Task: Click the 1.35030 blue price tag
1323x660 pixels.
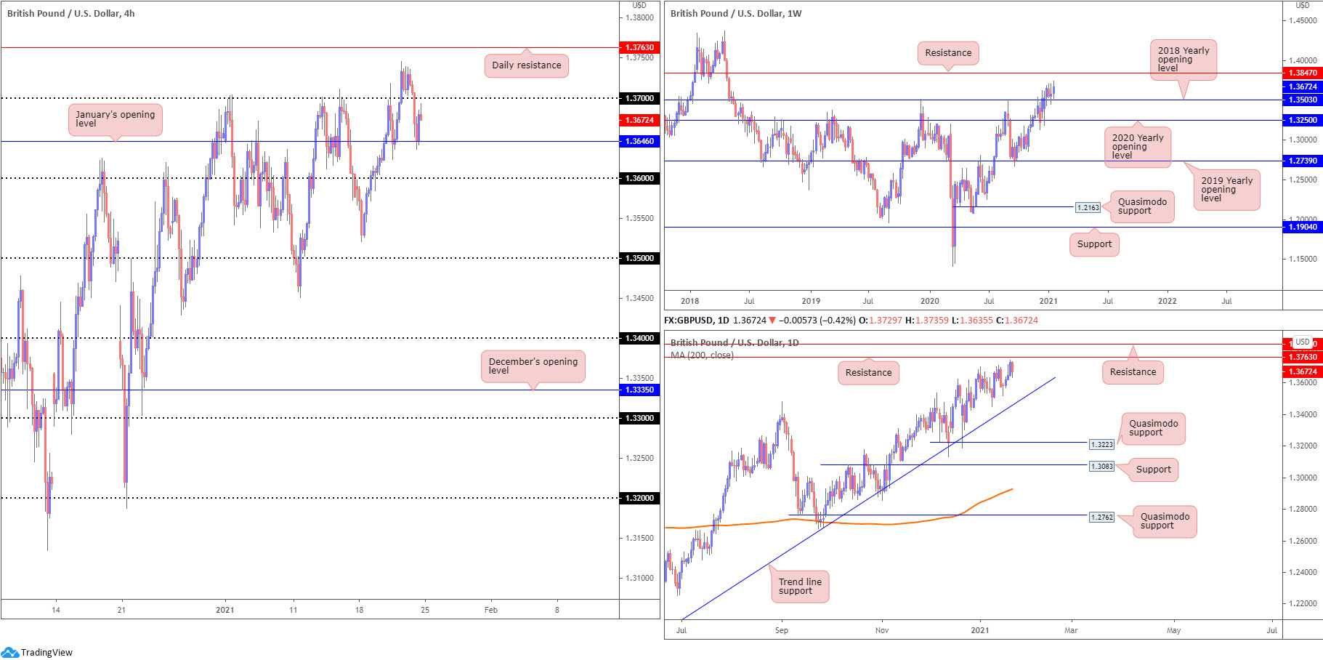Action: pos(1303,100)
